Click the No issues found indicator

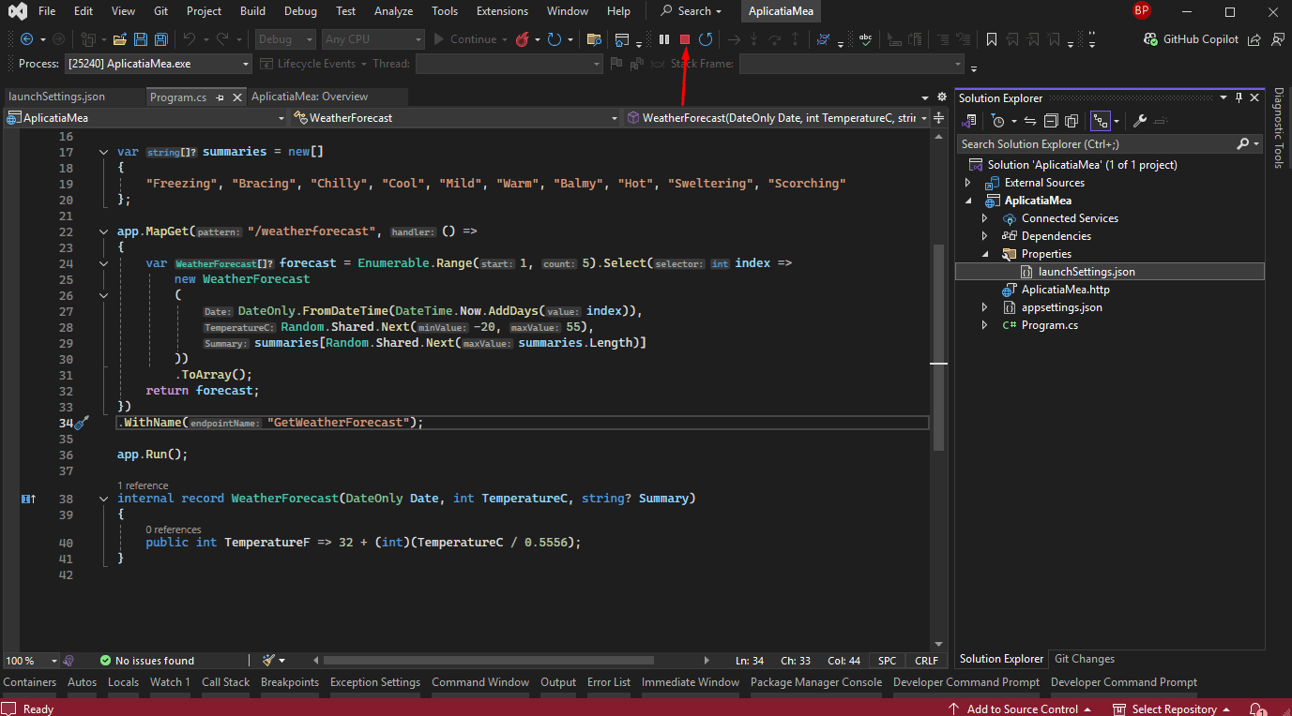pyautogui.click(x=146, y=661)
